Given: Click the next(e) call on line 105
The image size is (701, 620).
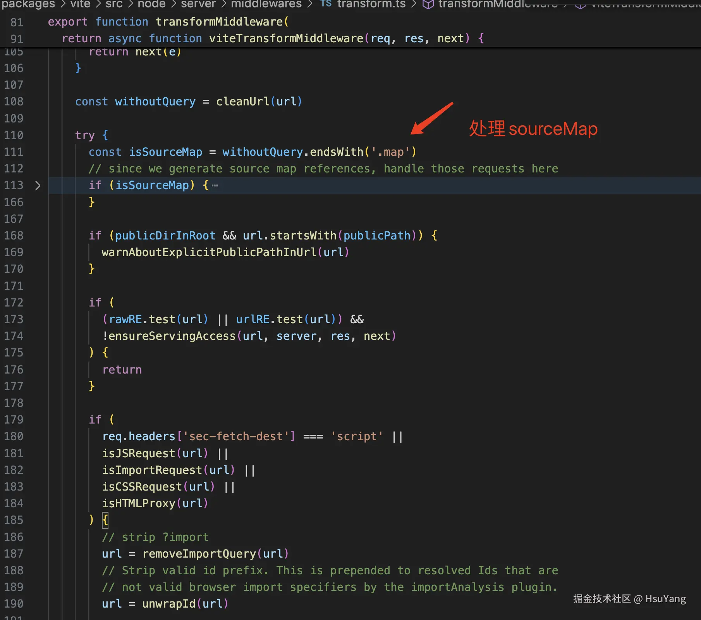Looking at the screenshot, I should (158, 52).
